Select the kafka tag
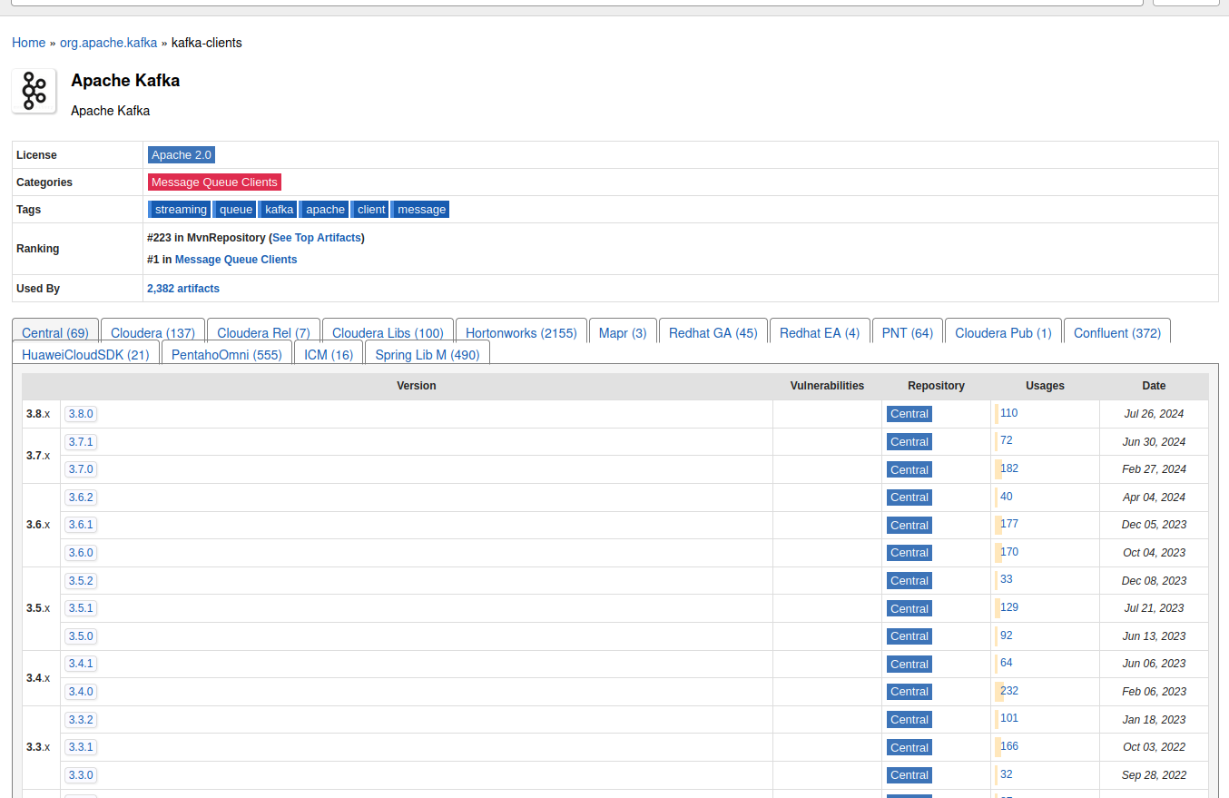The height and width of the screenshot is (798, 1229). click(x=279, y=210)
